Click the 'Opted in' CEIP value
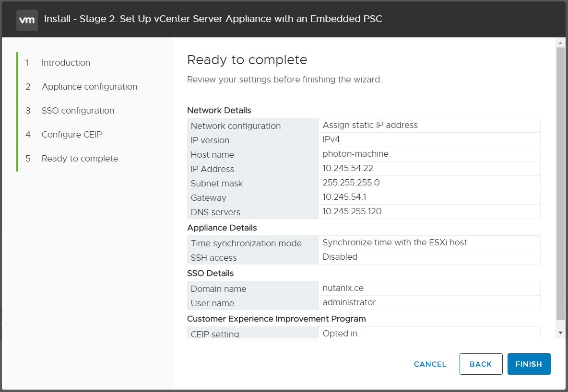The image size is (568, 392). (x=340, y=334)
